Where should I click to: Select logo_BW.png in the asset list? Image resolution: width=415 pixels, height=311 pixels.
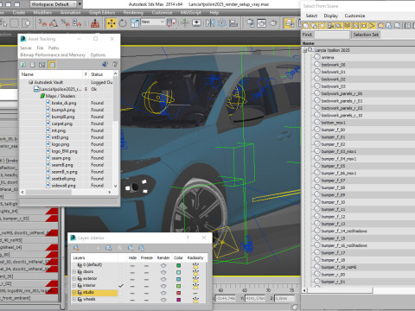coord(64,151)
